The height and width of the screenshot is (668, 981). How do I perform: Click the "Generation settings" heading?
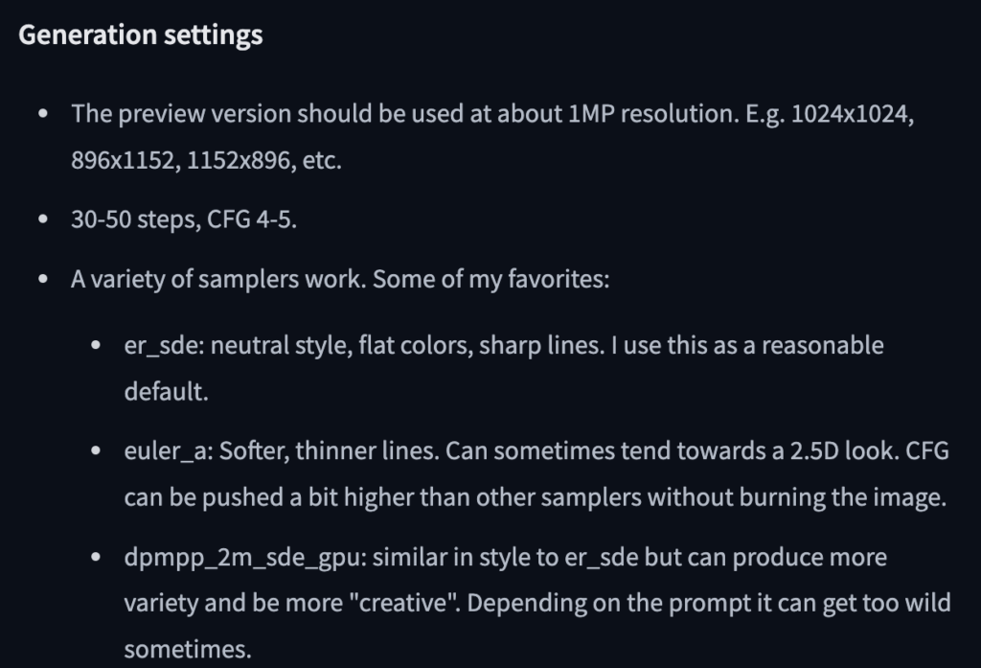coord(140,35)
